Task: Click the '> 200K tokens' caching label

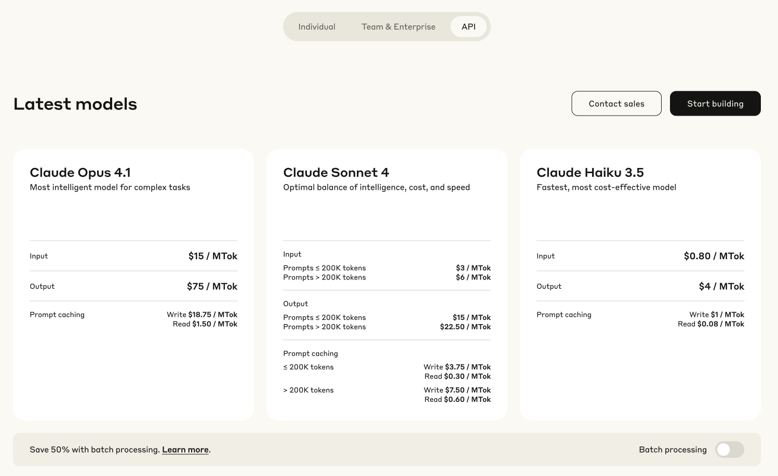Action: [x=308, y=390]
